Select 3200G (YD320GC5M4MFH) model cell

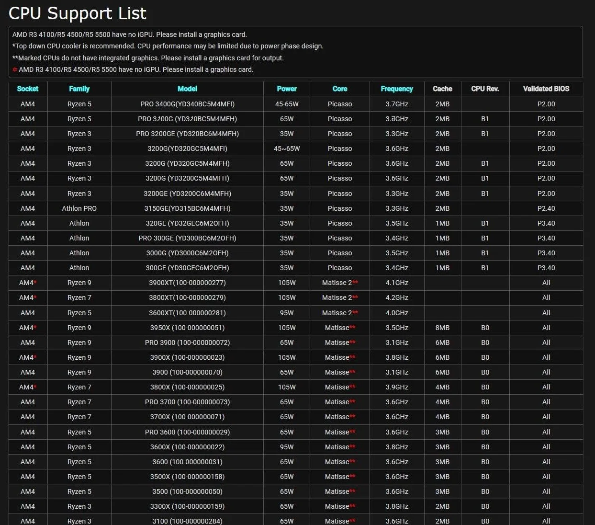(187, 163)
